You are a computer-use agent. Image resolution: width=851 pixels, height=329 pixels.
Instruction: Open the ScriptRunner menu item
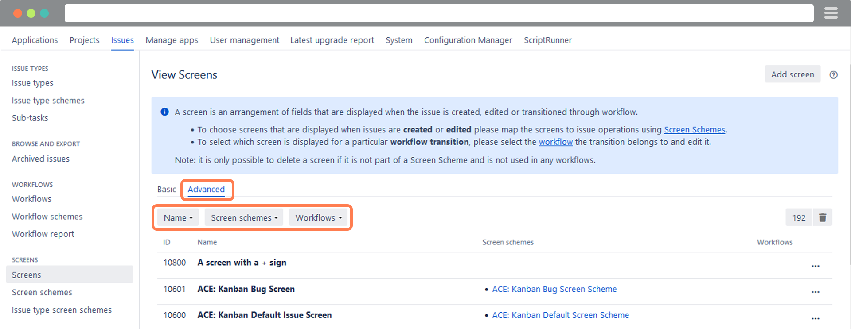coord(547,40)
